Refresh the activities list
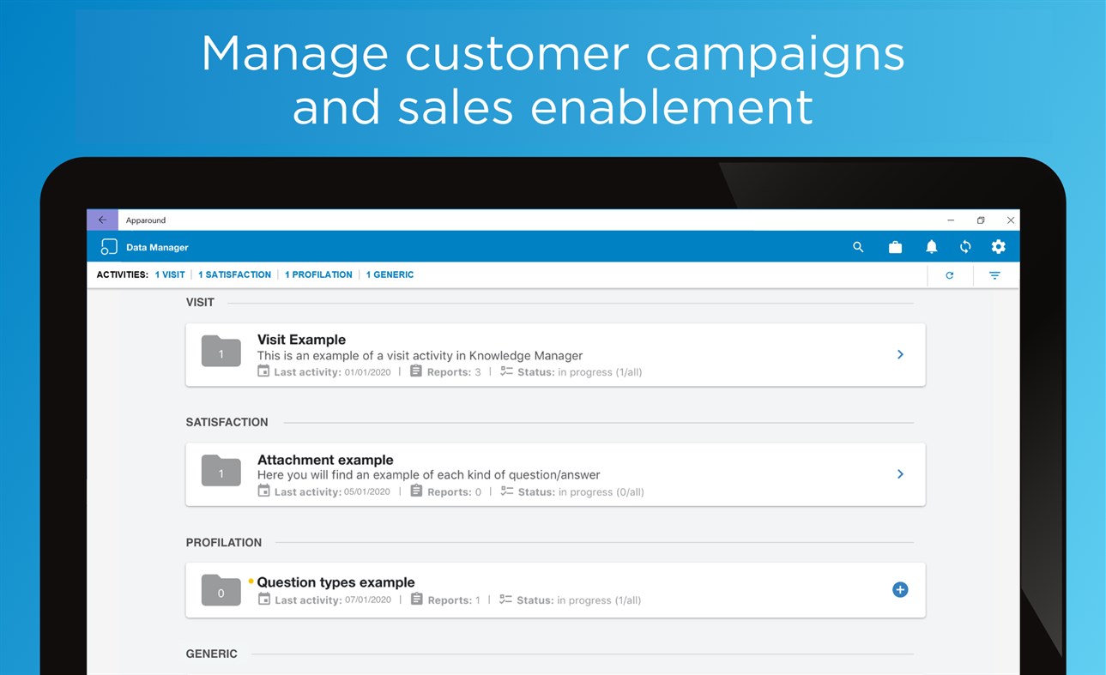 [x=949, y=275]
